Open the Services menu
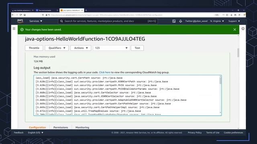This screenshot has height=144, width=257. [36, 21]
